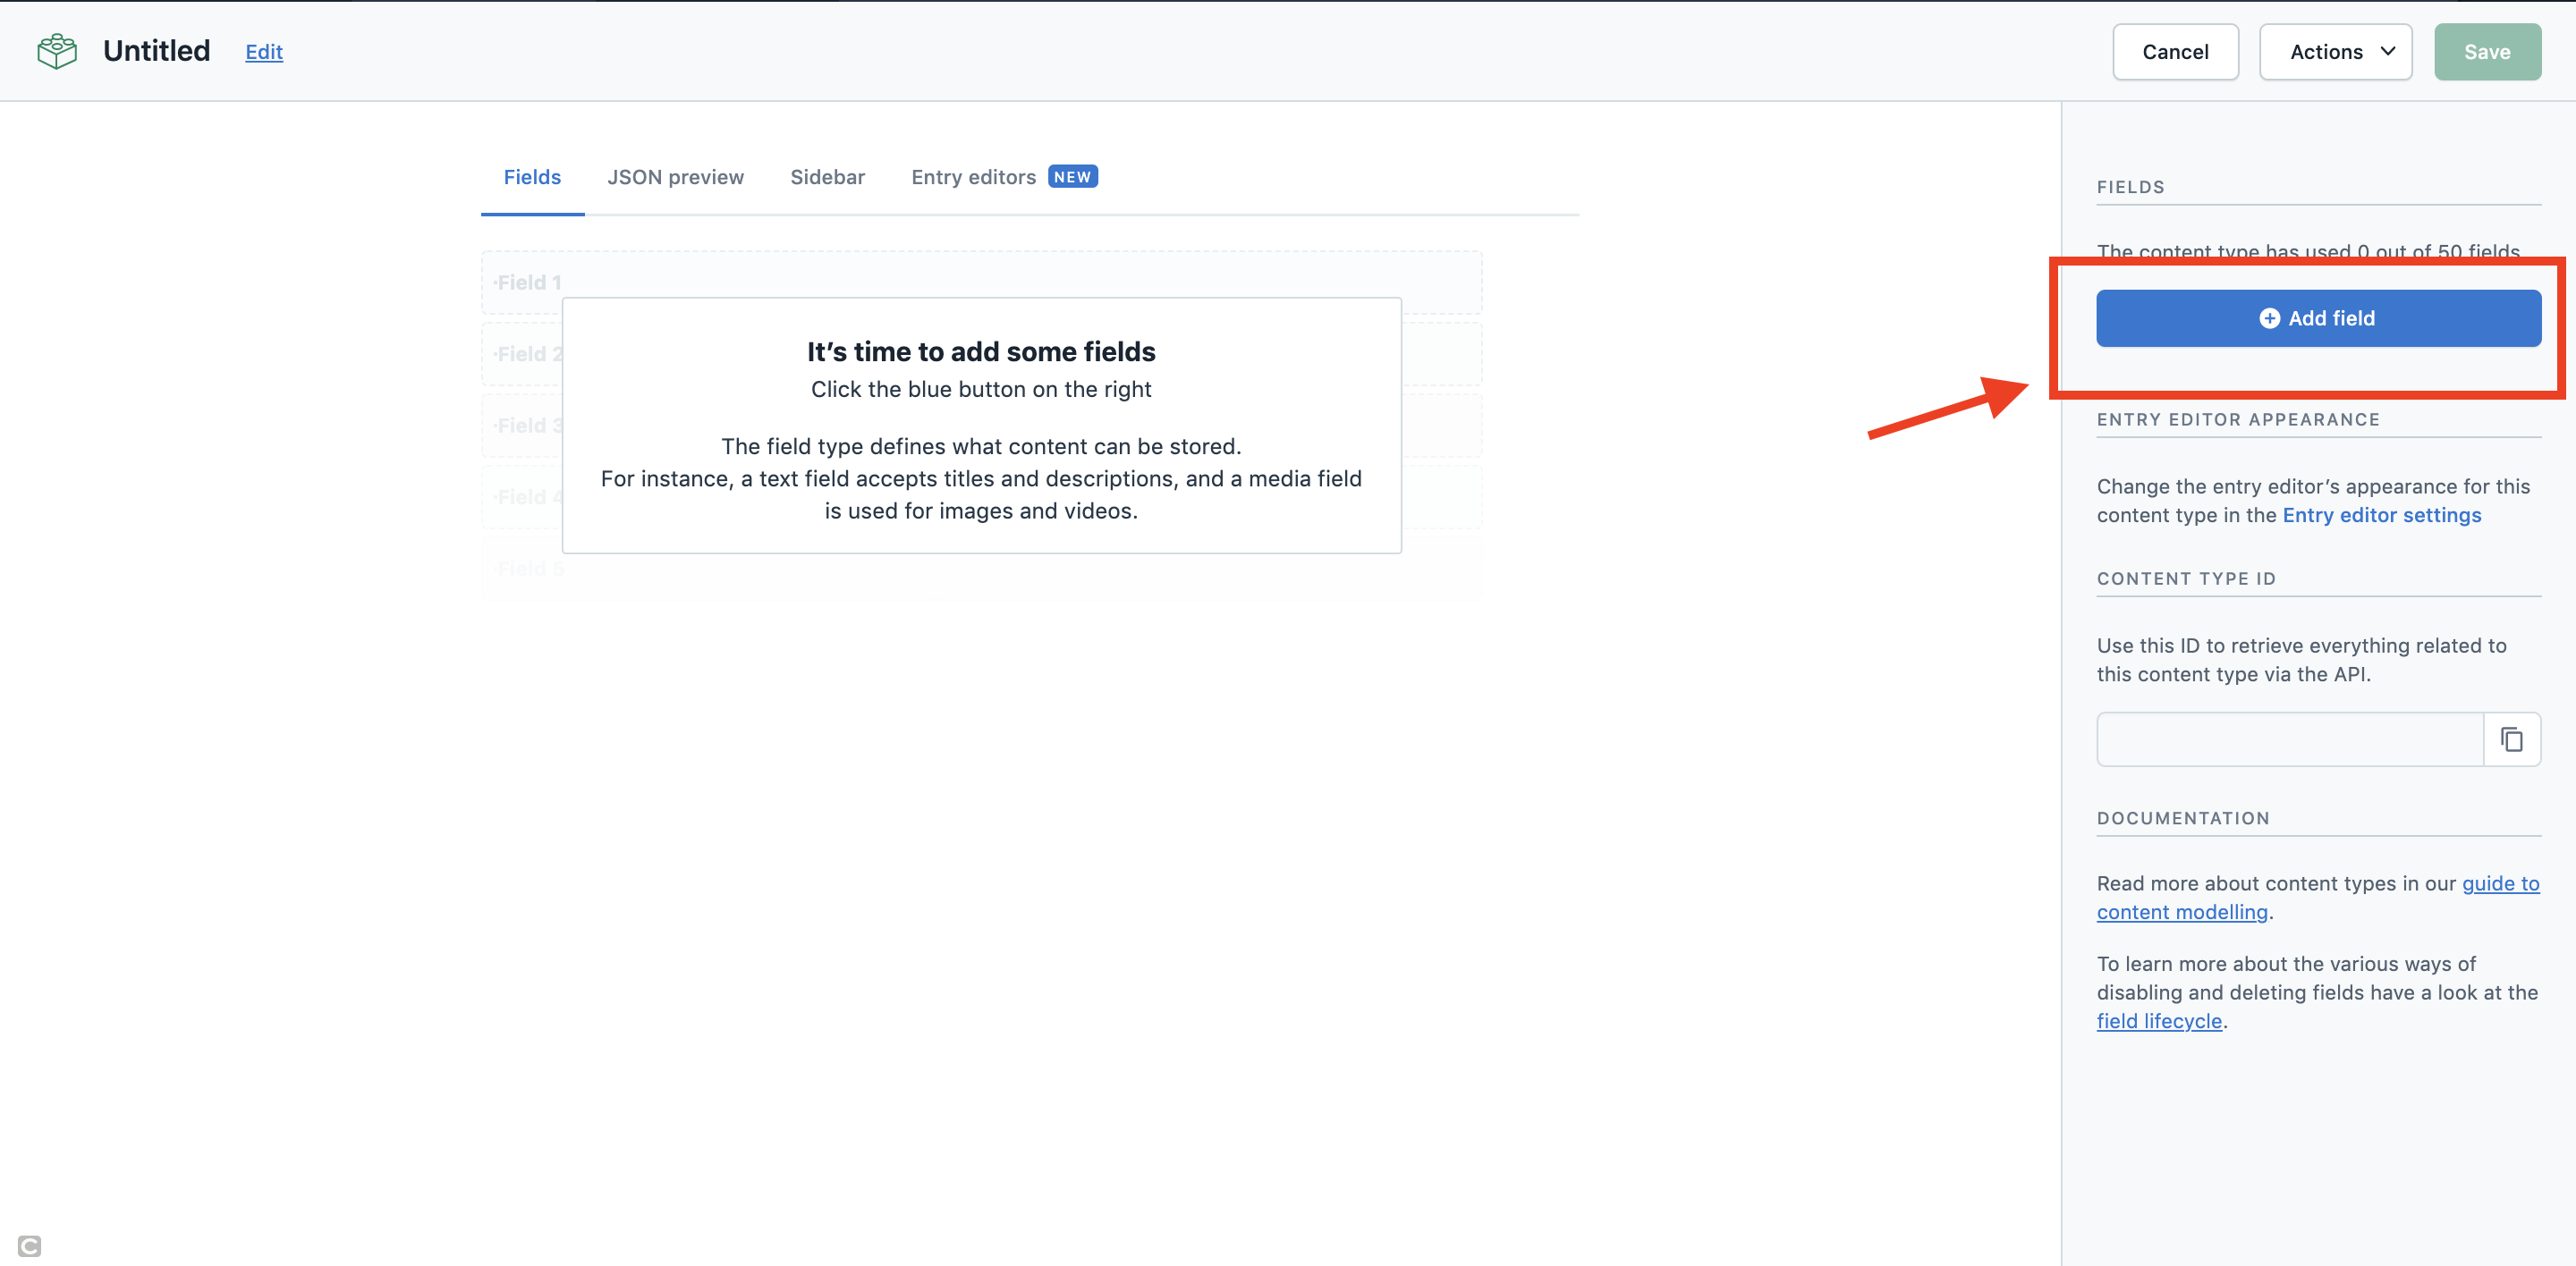Open the Entry editor settings link
This screenshot has width=2576, height=1266.
[2381, 516]
